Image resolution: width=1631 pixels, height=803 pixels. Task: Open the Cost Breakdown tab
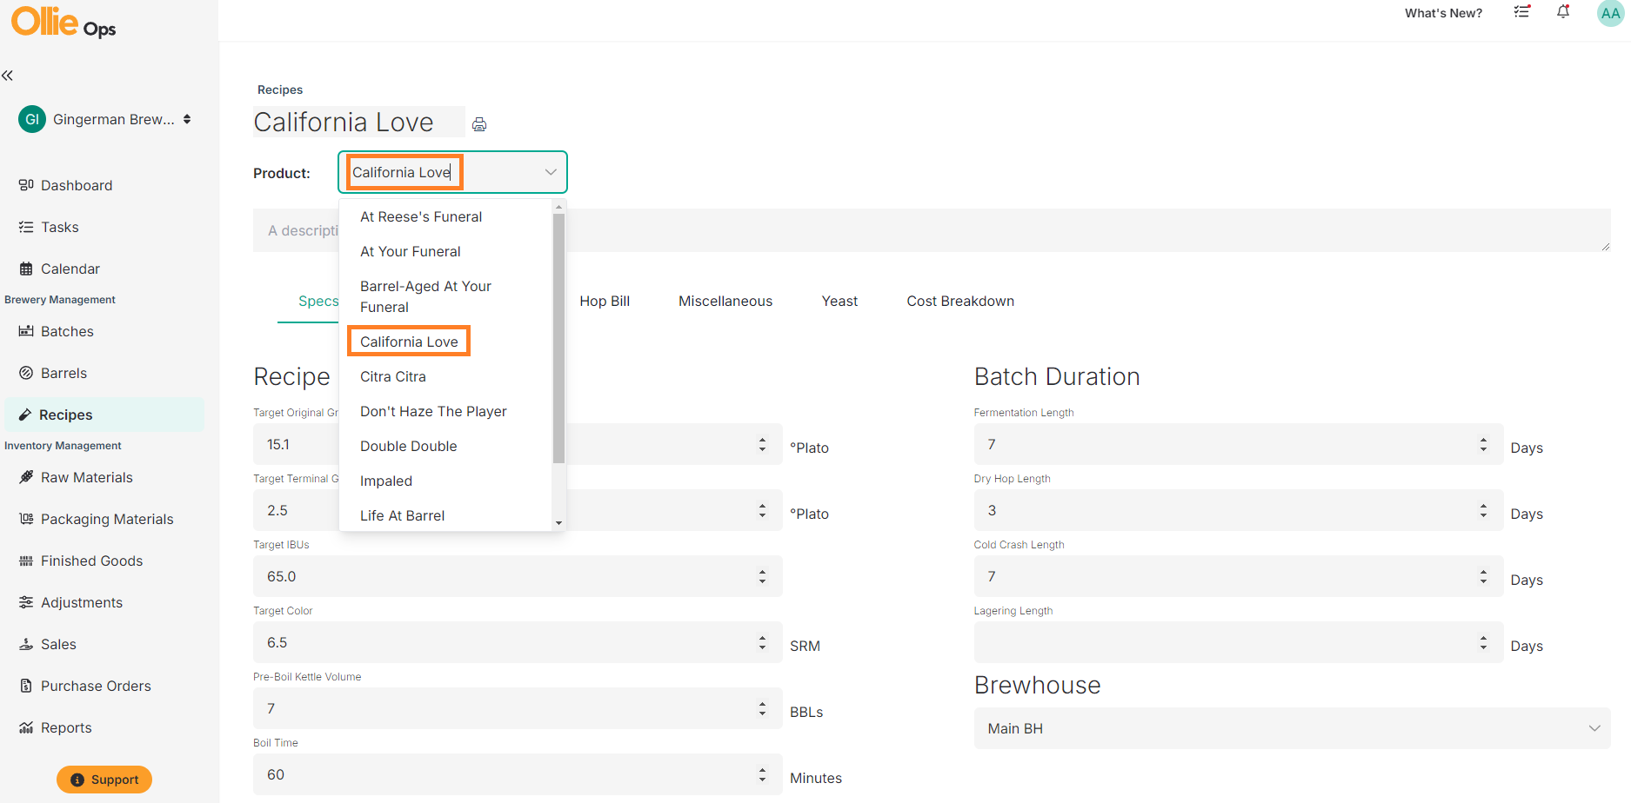[960, 301]
